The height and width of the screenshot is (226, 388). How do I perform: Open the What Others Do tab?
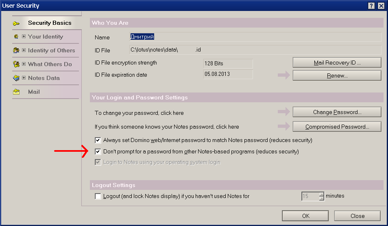pyautogui.click(x=50, y=64)
